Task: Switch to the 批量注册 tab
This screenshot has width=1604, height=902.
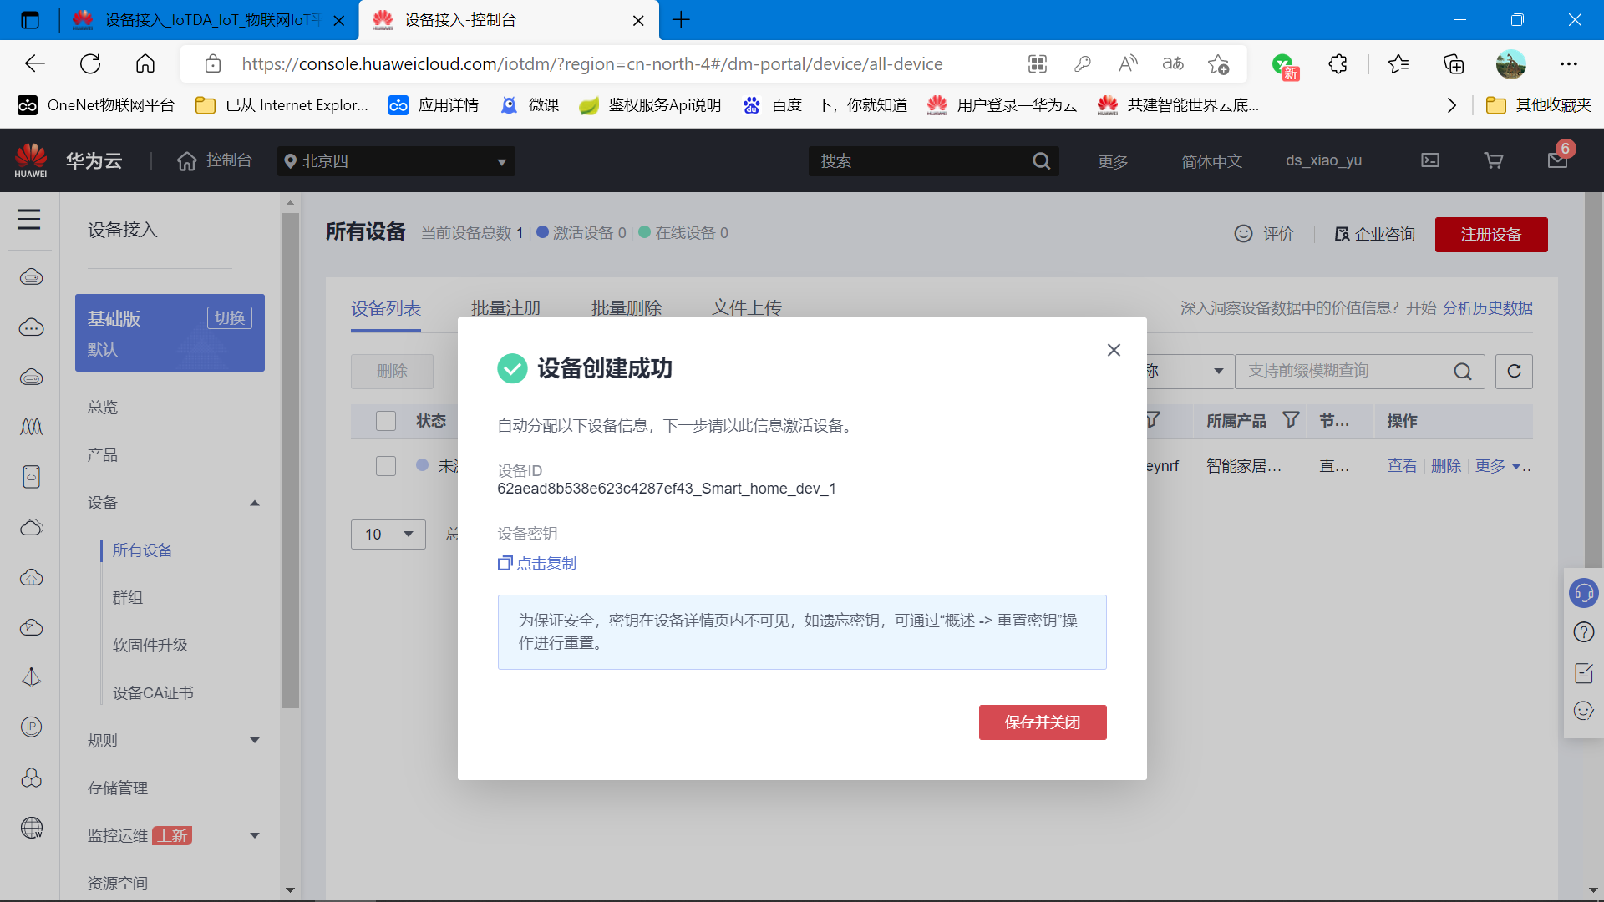Action: pos(506,308)
